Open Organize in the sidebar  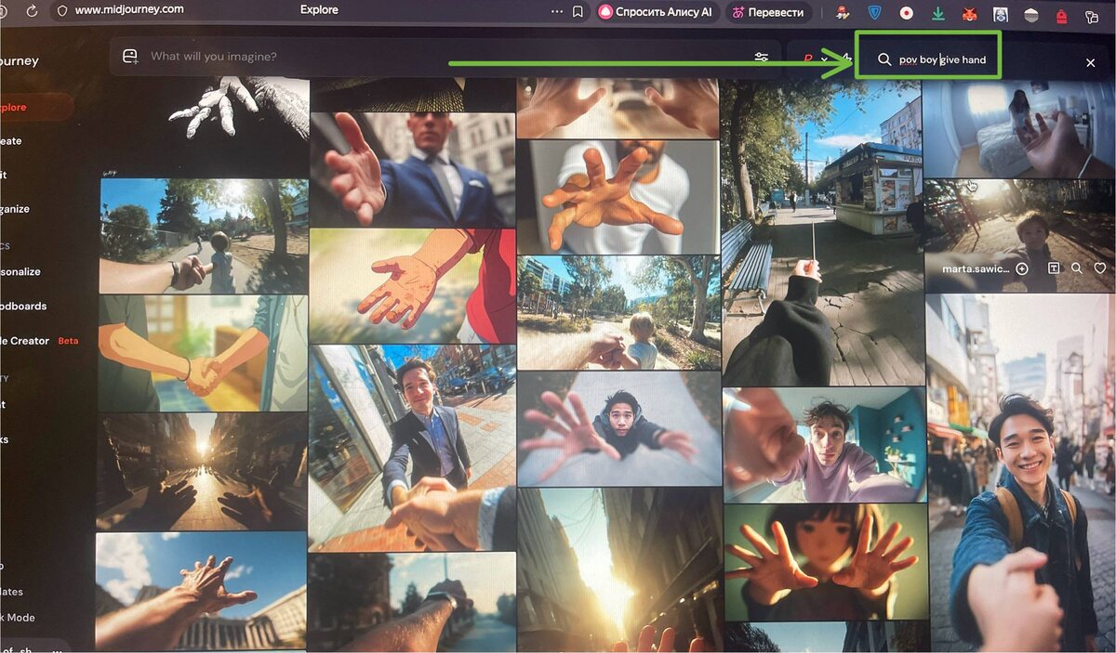click(16, 209)
